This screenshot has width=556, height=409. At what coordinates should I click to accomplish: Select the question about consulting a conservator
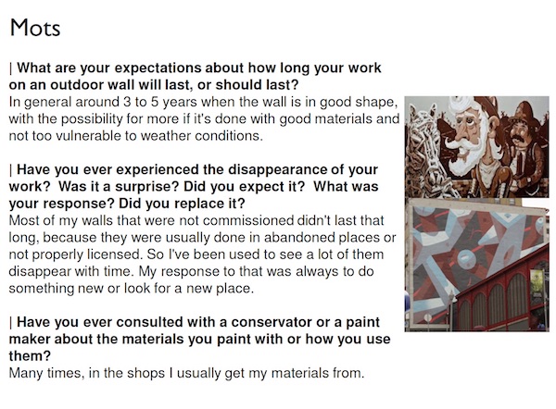199,339
